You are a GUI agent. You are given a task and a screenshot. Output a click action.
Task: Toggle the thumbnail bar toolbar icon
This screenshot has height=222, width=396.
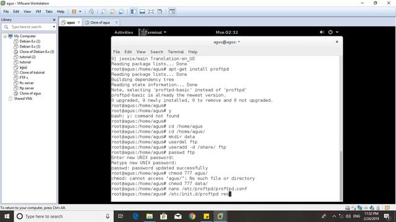[x=142, y=12]
